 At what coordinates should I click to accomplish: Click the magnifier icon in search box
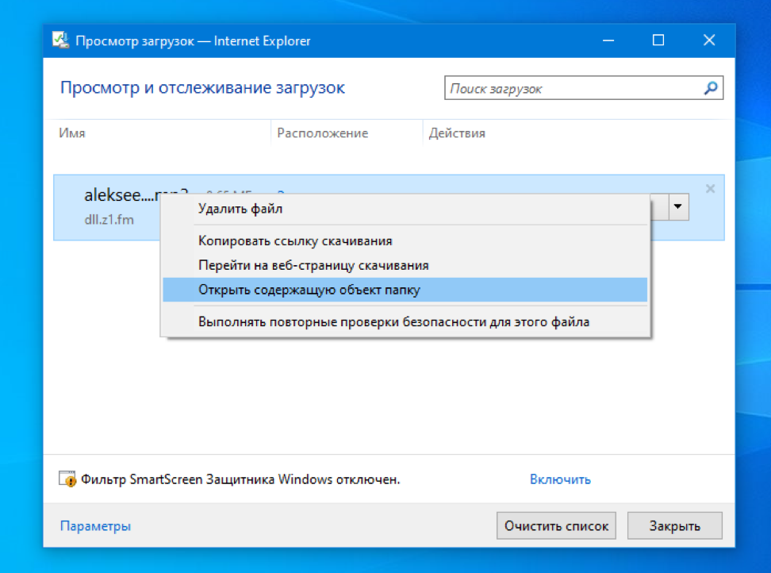711,89
